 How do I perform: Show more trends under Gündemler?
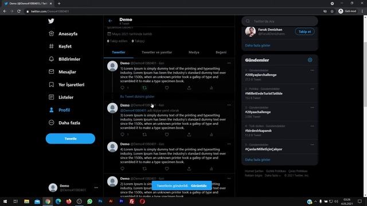point(257,160)
